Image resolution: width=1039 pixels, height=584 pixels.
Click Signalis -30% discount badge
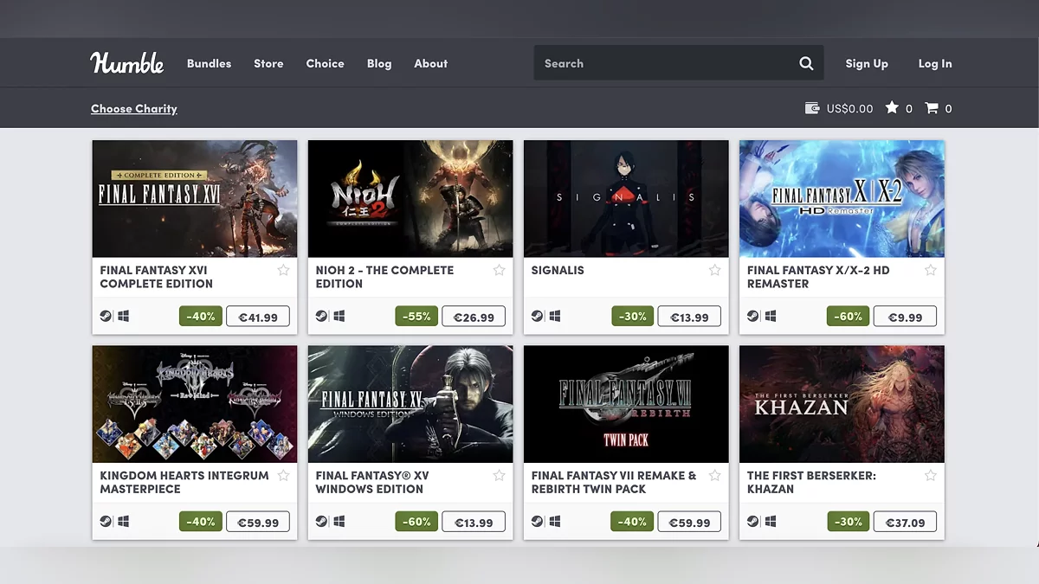point(632,317)
